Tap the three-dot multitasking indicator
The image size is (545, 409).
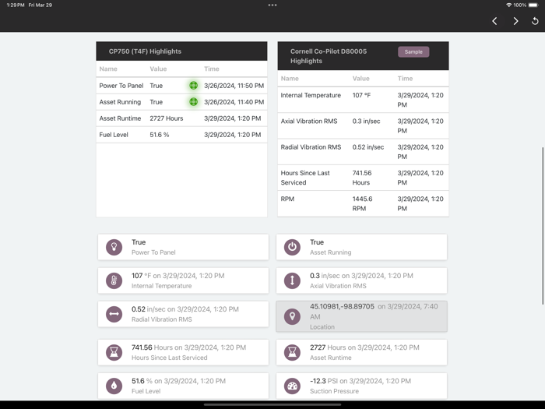[272, 5]
